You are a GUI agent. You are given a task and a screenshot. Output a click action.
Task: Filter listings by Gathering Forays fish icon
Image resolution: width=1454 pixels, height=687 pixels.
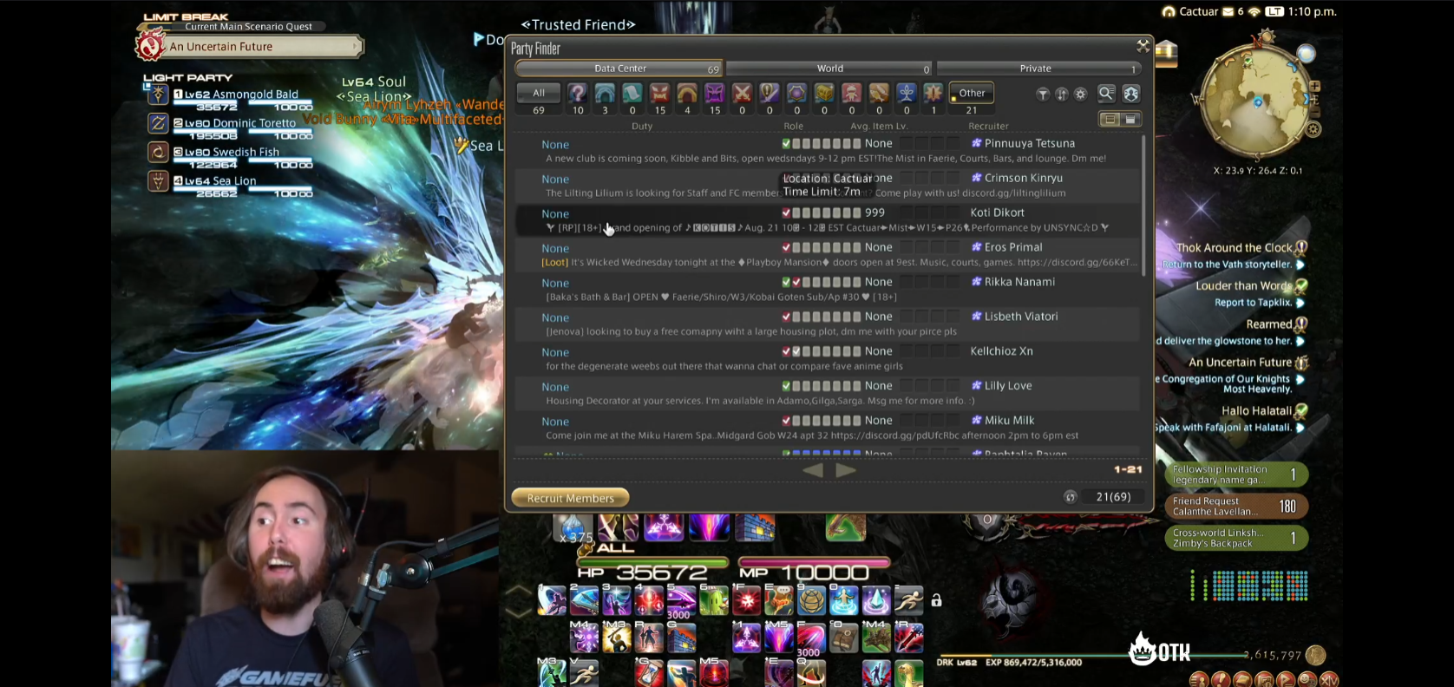click(x=879, y=93)
